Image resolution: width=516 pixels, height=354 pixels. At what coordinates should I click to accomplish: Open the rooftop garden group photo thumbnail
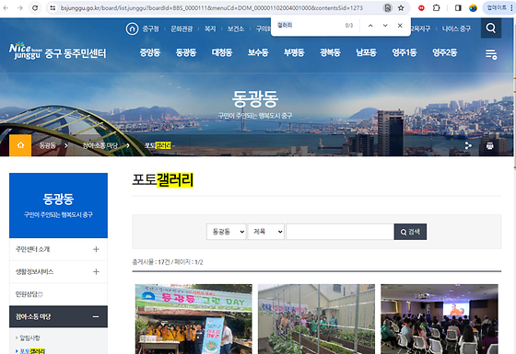316,319
